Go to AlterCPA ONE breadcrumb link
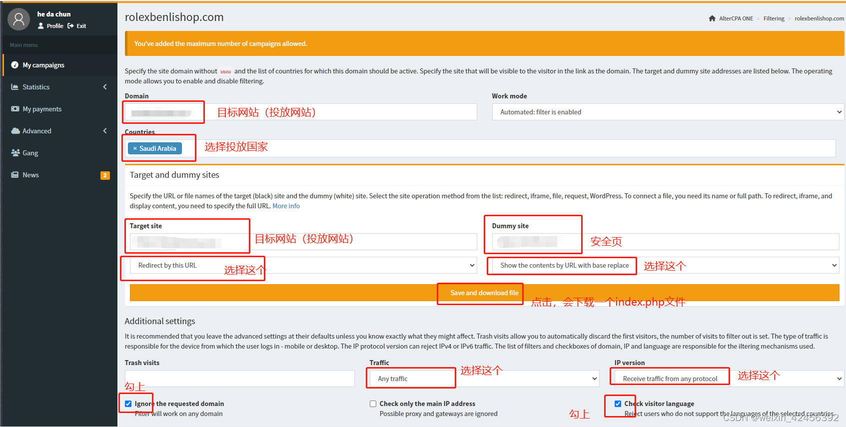Screen dimensions: 846x427 tap(736, 18)
